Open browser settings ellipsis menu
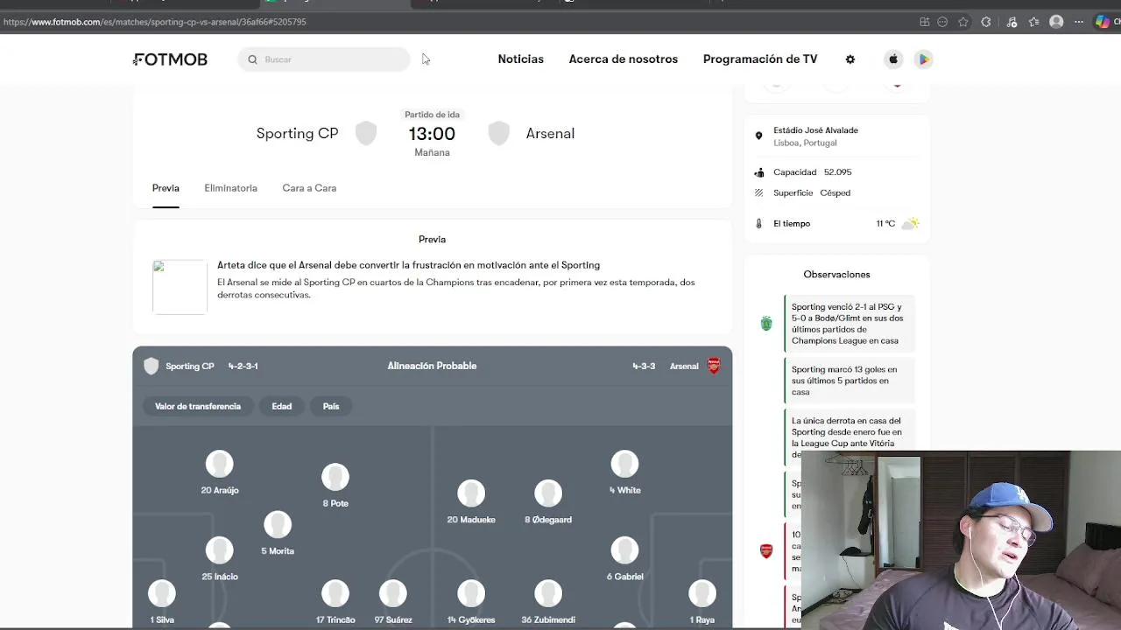The image size is (1121, 630). pyautogui.click(x=1079, y=22)
